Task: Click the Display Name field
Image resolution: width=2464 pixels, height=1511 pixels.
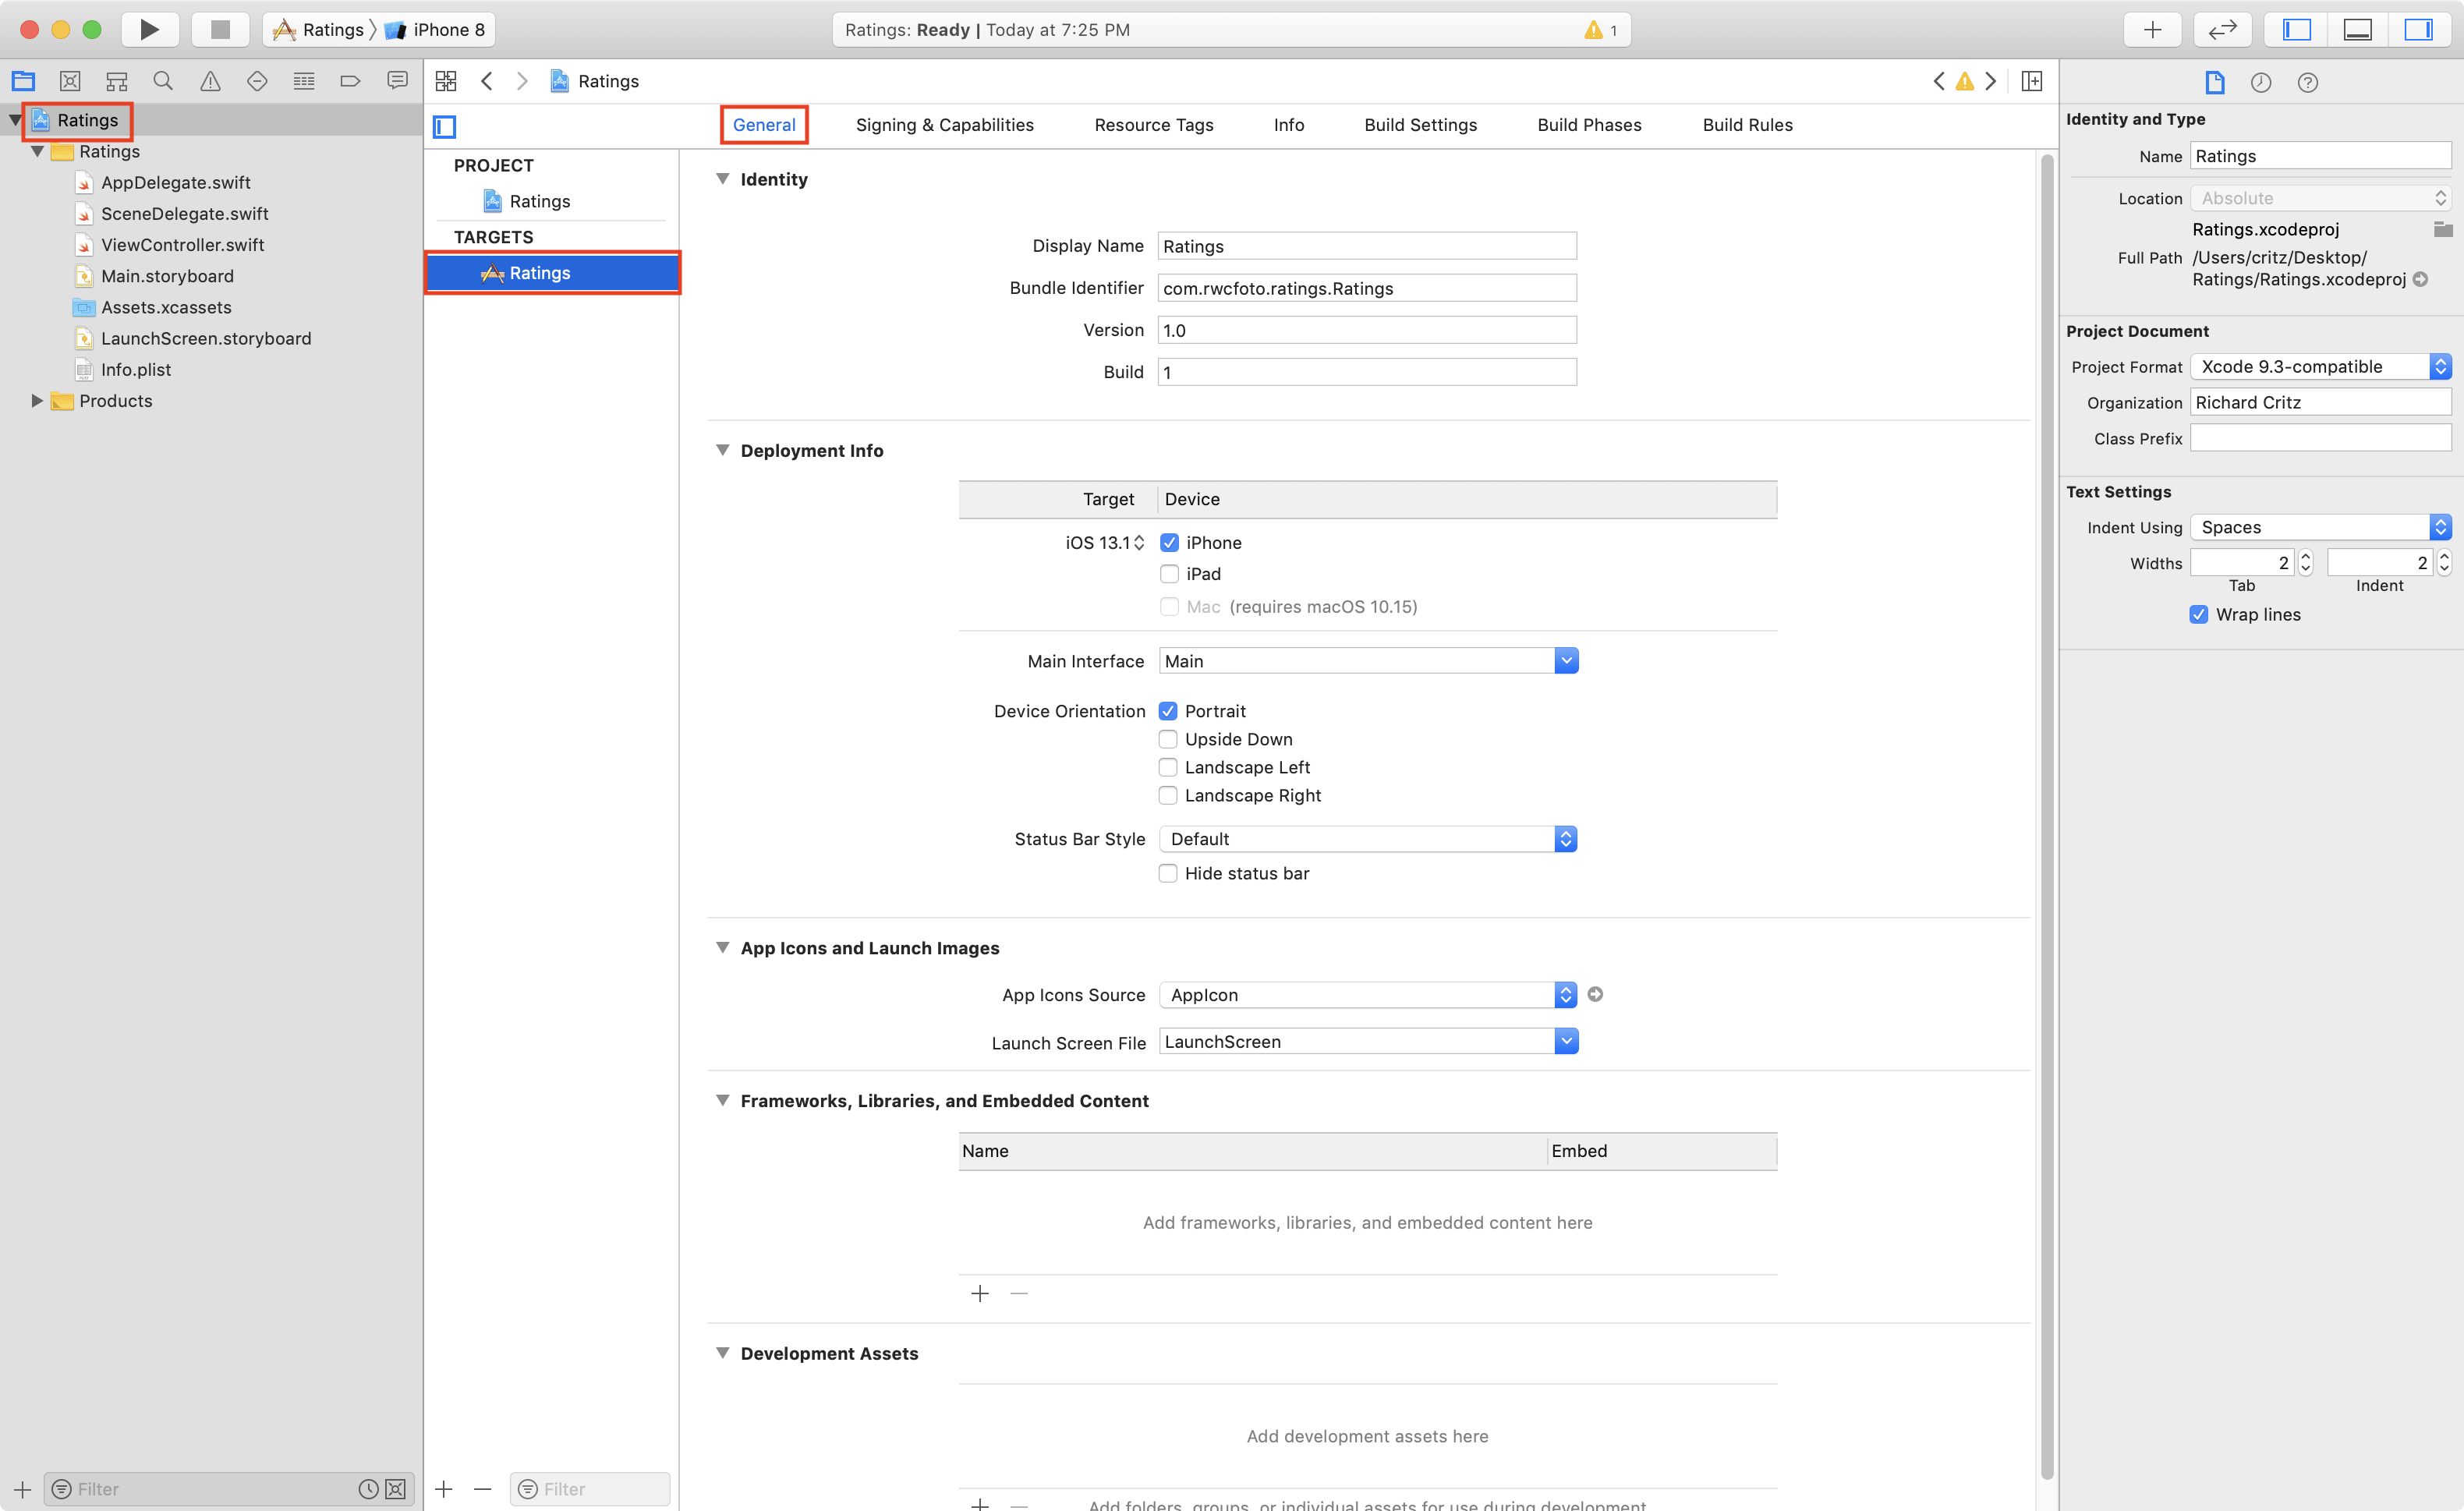Action: (1367, 246)
